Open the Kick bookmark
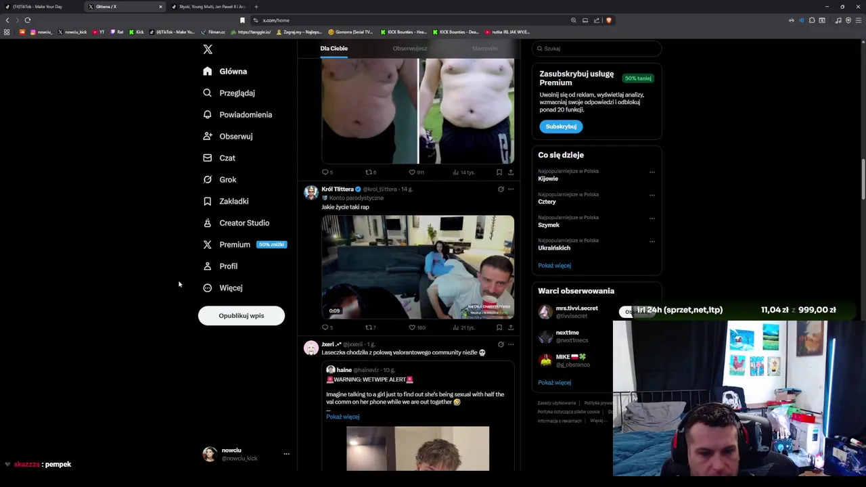The height and width of the screenshot is (487, 866). 137,32
